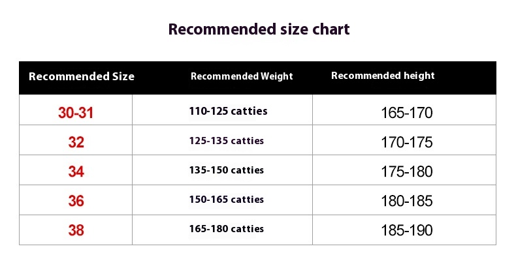Click the 180-185 height value
Image resolution: width=516 pixels, height=270 pixels.
point(407,201)
